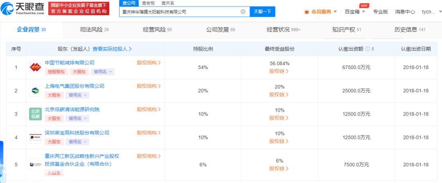Expand 曾用名 dropdown for 上海电气集团
The image size is (442, 183).
point(77,95)
